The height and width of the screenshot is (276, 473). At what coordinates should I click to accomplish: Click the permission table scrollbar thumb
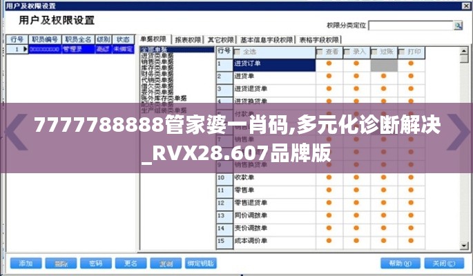click(464, 59)
